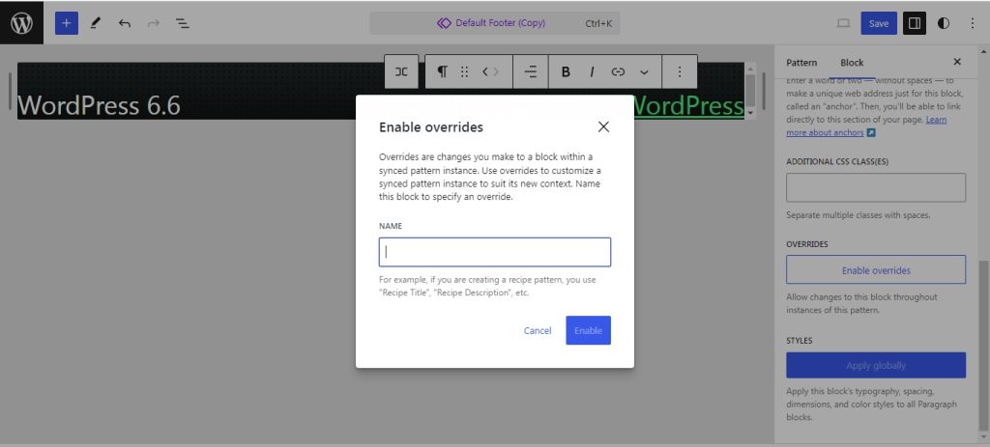Open Default Footer (Copy) command palette
Screen dimensions: 990x447
[494, 23]
